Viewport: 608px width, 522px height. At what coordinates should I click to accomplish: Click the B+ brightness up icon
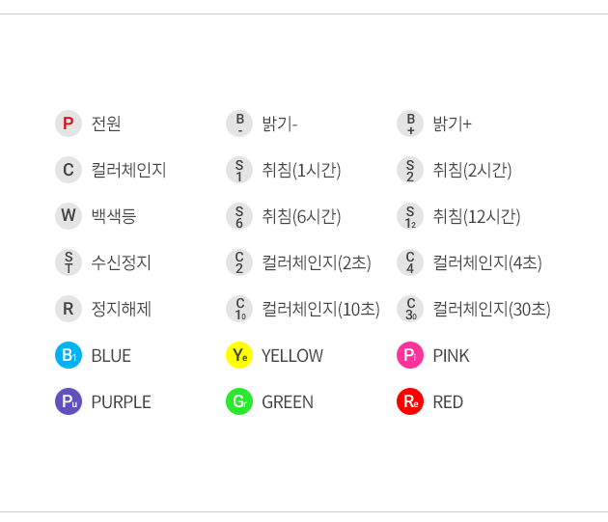(x=410, y=124)
